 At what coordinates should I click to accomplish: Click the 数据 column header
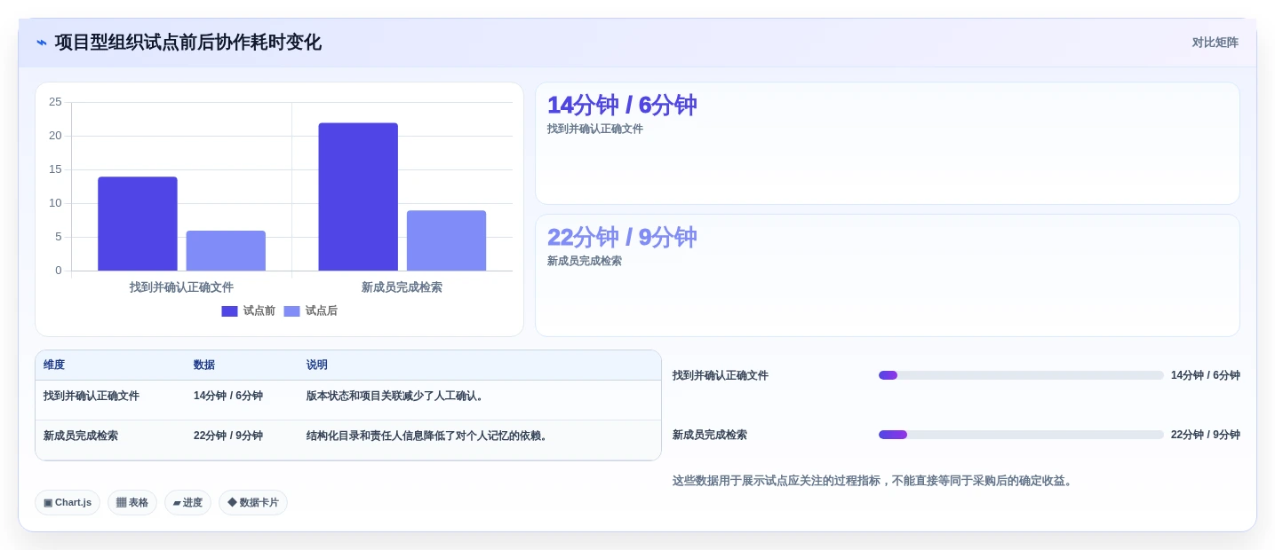click(x=204, y=365)
